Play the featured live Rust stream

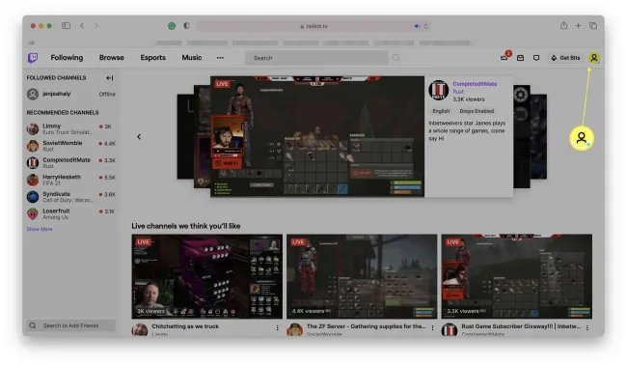(x=317, y=136)
